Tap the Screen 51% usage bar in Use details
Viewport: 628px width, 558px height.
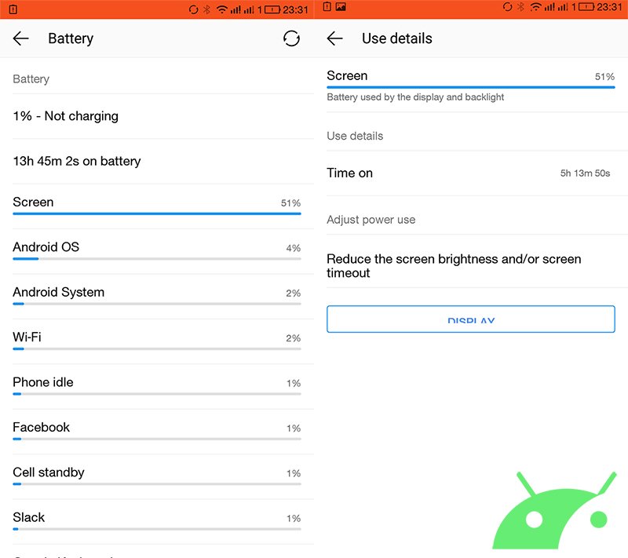coord(470,87)
